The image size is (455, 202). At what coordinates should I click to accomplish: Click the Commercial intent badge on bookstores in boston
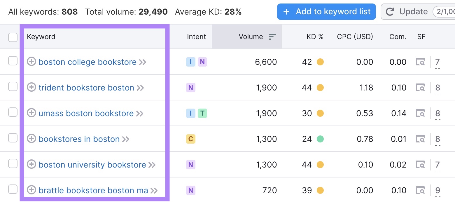pyautogui.click(x=190, y=139)
